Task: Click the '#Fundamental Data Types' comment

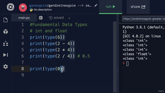Action: [x=59, y=25]
